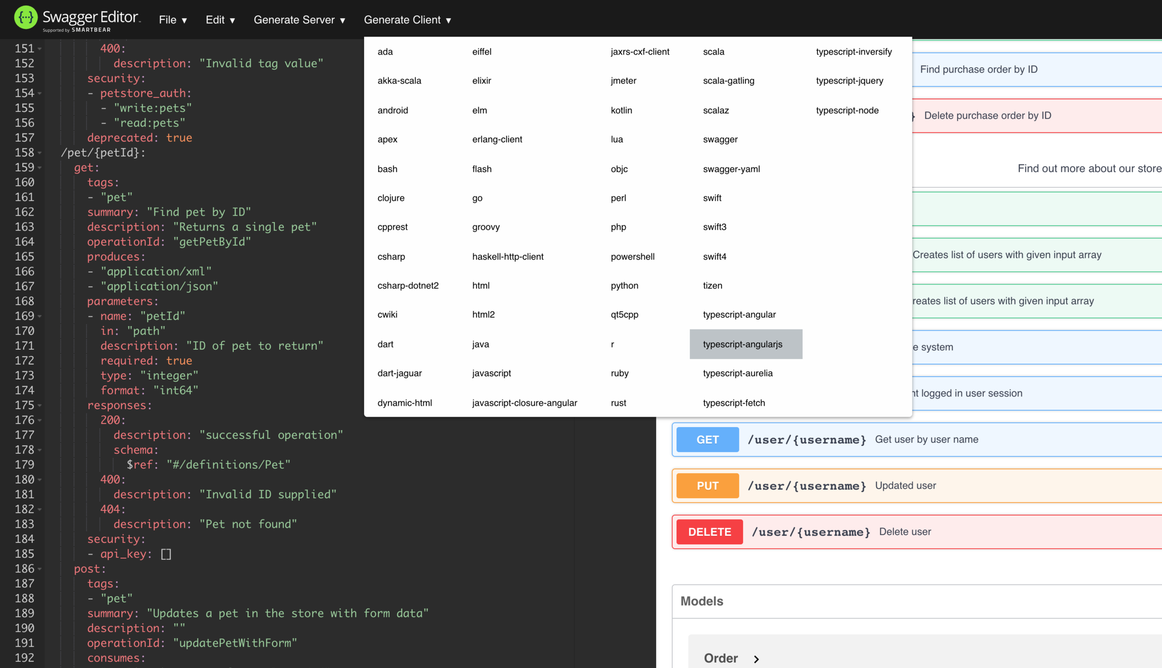
Task: Choose python from client list
Action: [624, 286]
